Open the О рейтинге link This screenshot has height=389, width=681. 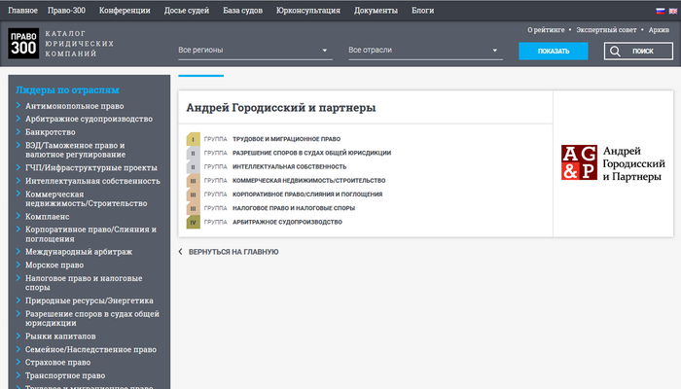click(x=546, y=30)
